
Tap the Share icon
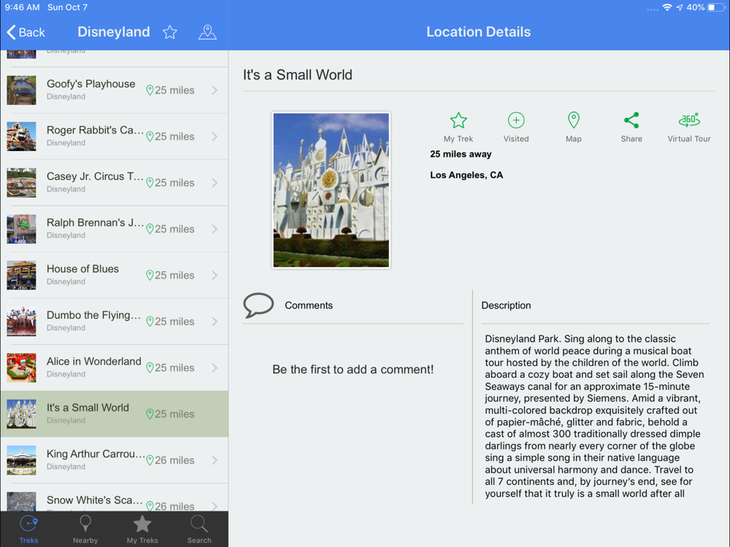tap(631, 120)
